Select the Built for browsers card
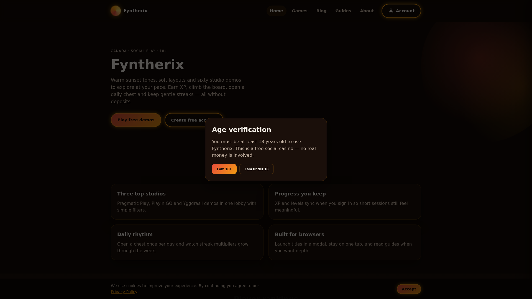This screenshot has width=532, height=299. click(345, 242)
